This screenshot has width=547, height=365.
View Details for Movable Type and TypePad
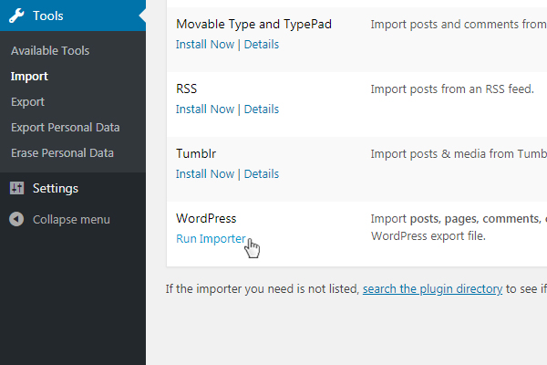point(262,45)
